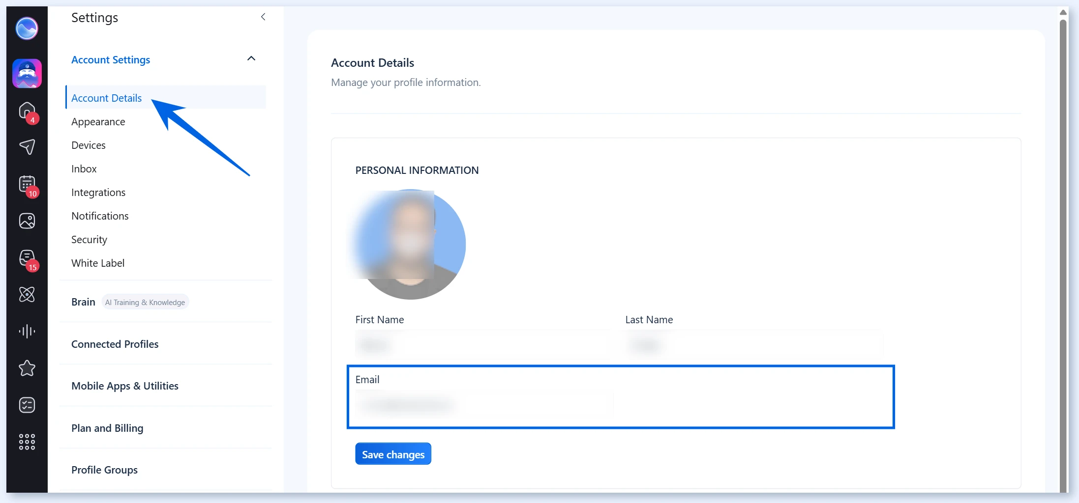Select Account Details in settings menu
The width and height of the screenshot is (1079, 503).
click(166, 97)
